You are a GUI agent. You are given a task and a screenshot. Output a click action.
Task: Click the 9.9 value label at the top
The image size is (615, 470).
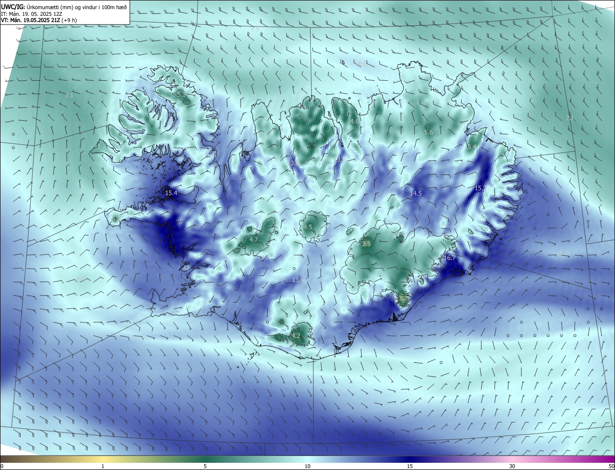(255, 29)
